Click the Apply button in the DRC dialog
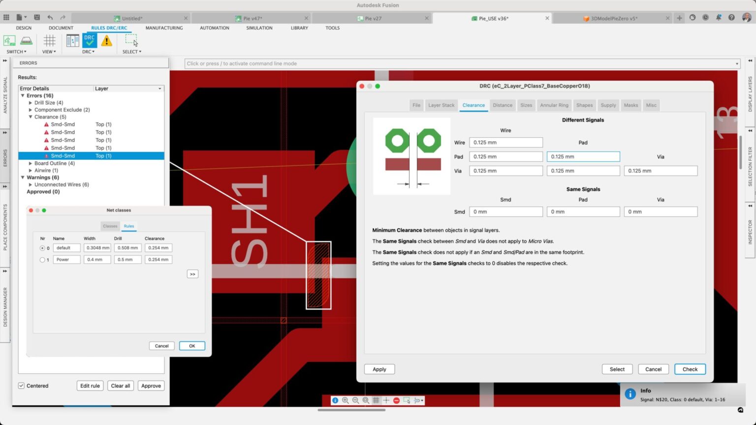 [x=379, y=369]
